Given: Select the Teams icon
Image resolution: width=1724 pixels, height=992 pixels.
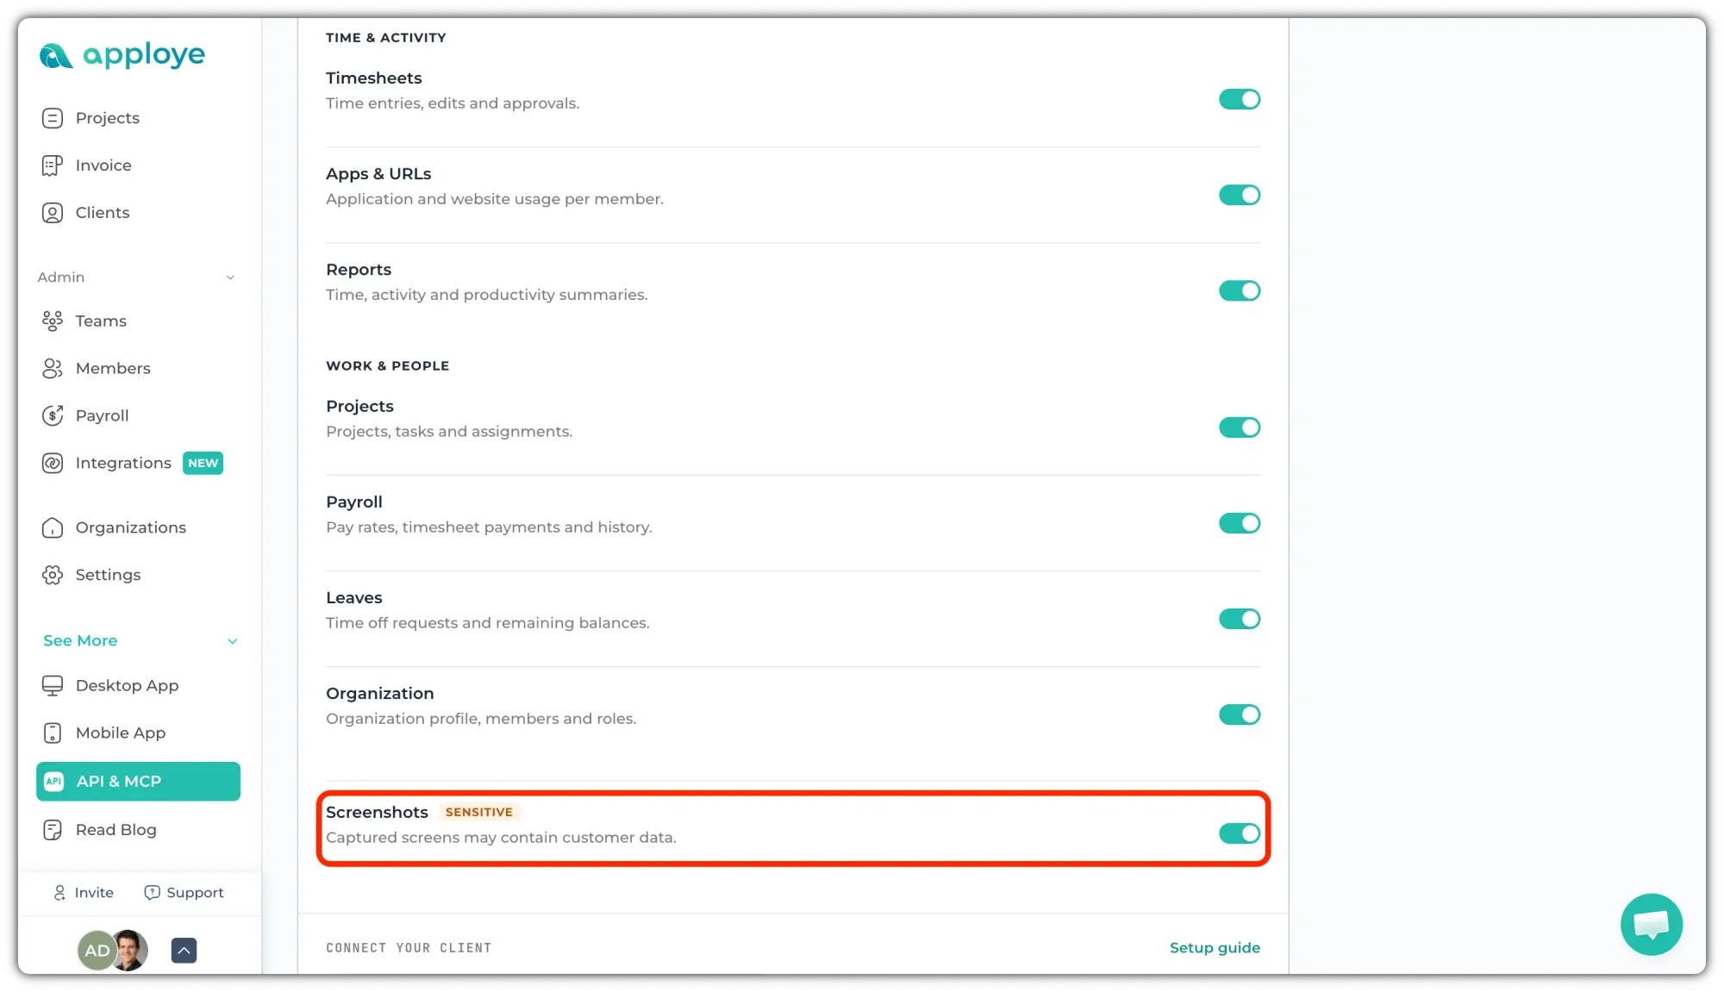Looking at the screenshot, I should click(53, 321).
